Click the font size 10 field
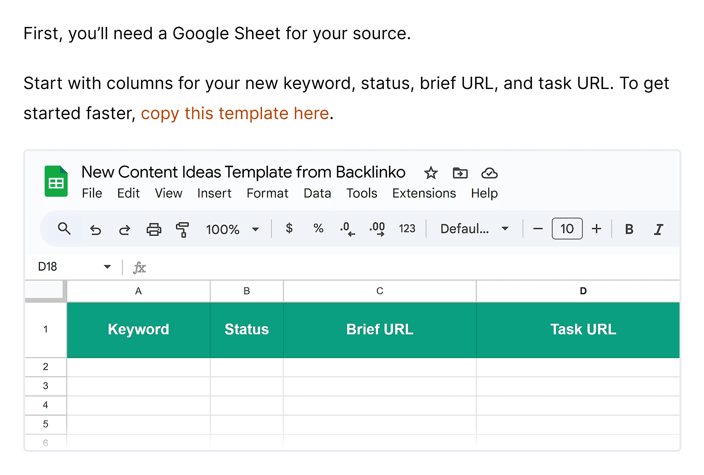Image resolution: width=704 pixels, height=475 pixels. (567, 229)
